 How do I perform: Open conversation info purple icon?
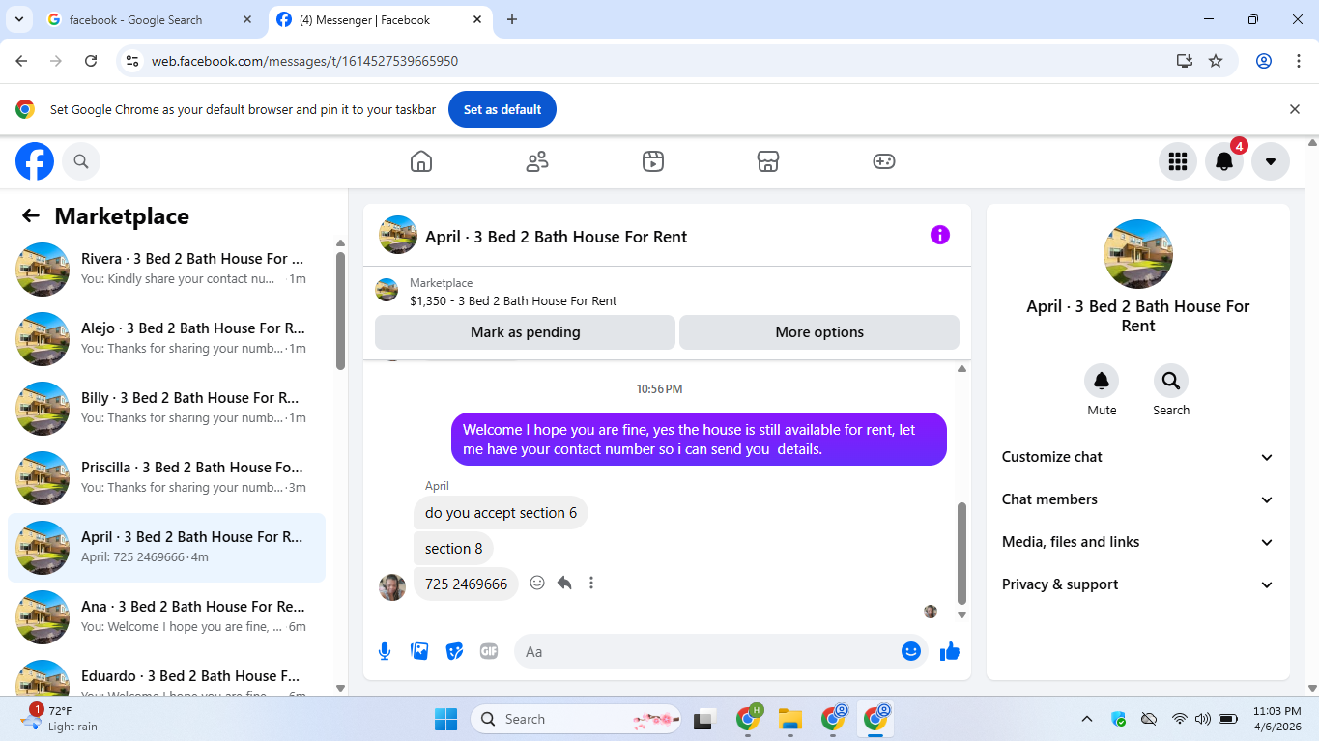[x=940, y=235]
